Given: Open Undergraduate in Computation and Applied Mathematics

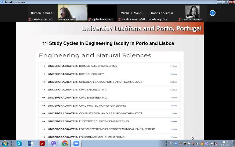Looking at the screenshot, I should (x=109, y=114).
